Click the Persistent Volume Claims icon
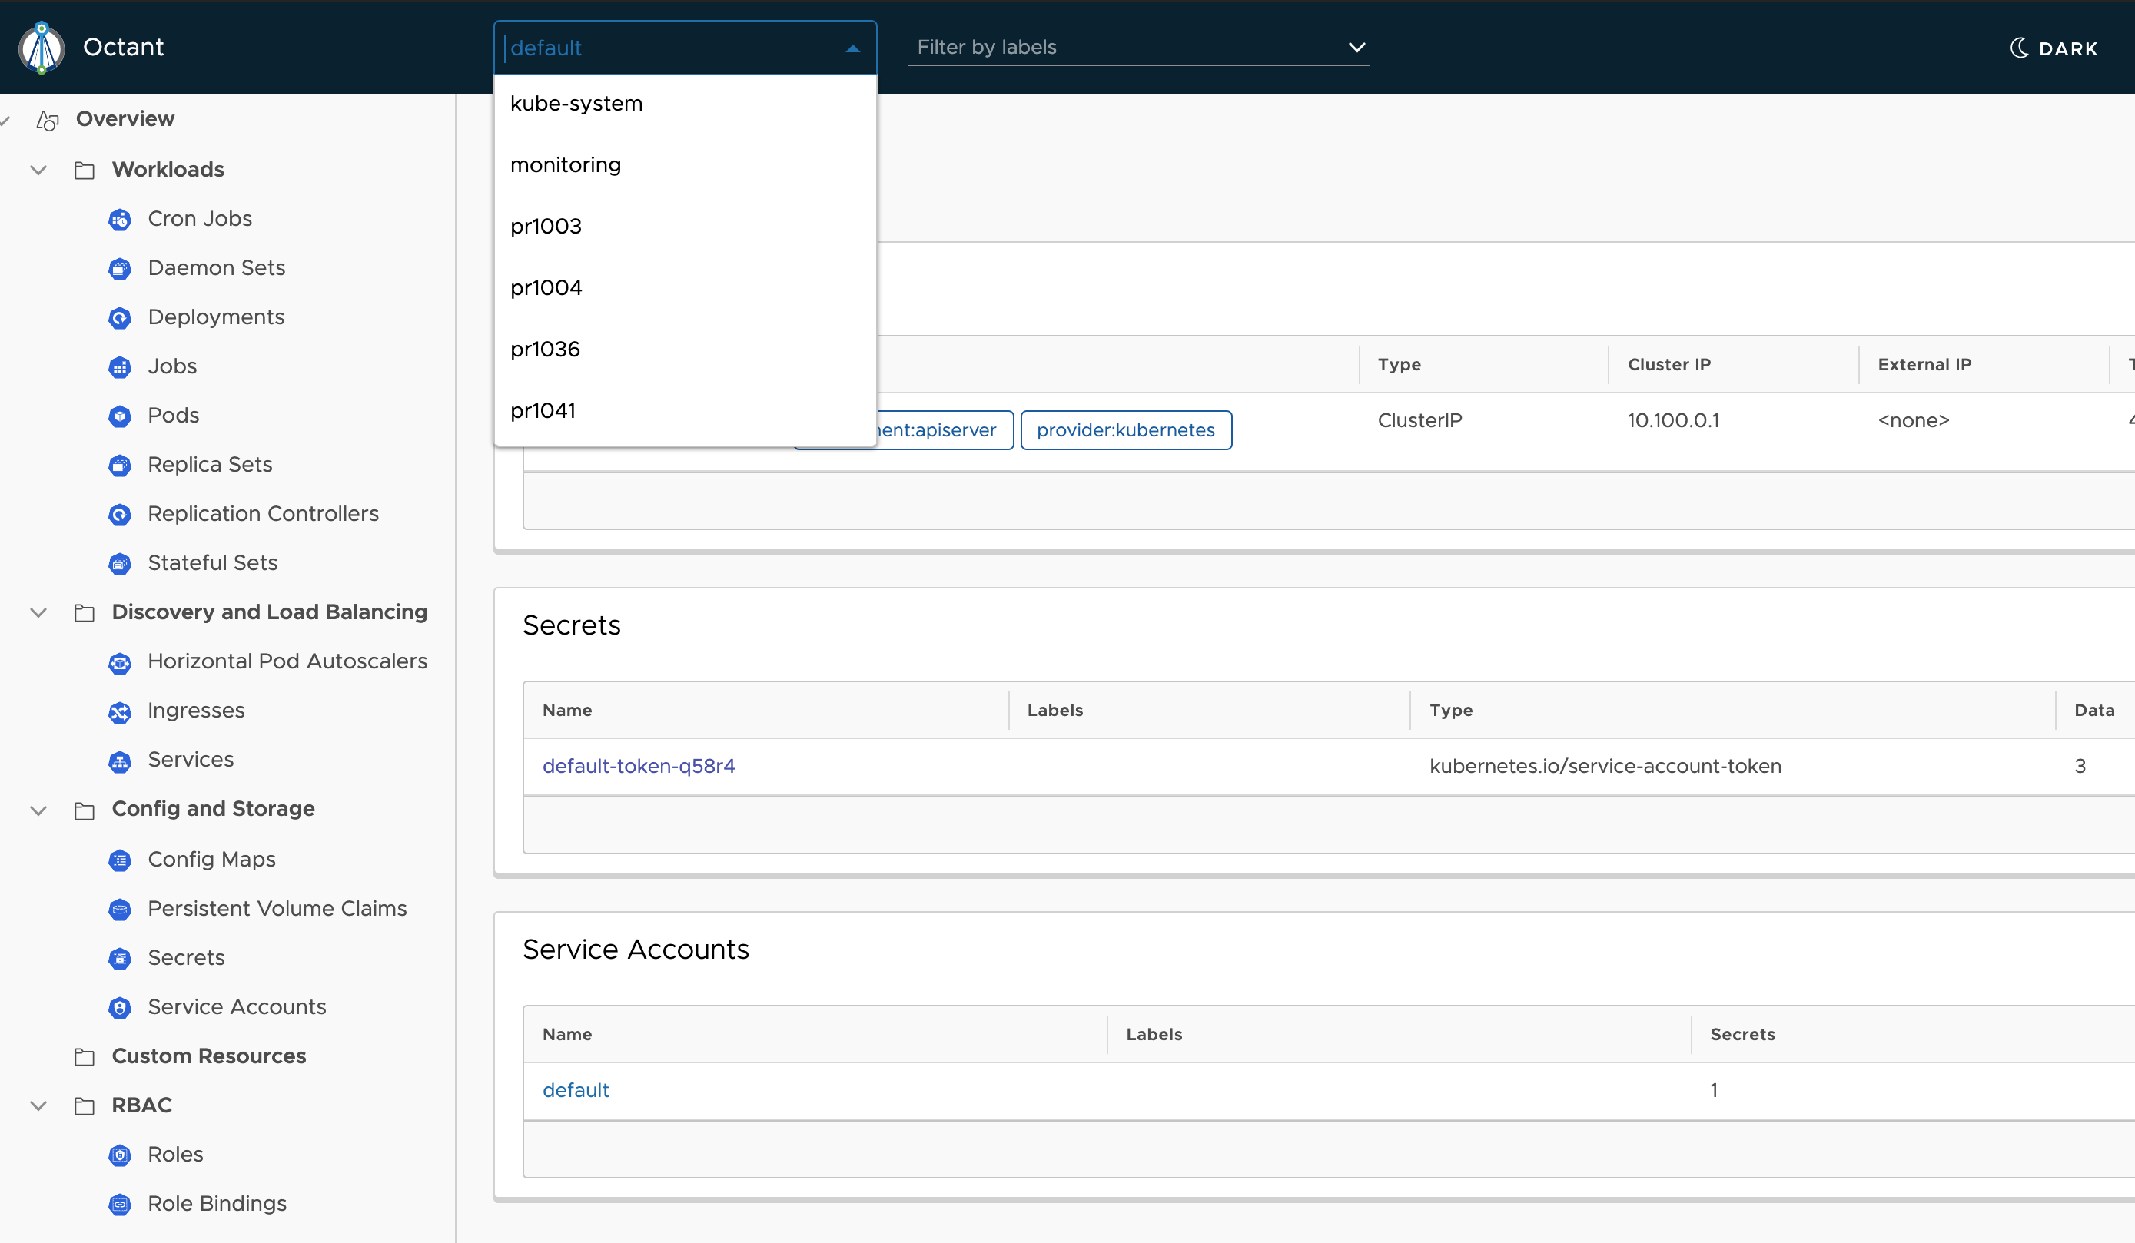The height and width of the screenshot is (1243, 2135). pyautogui.click(x=120, y=907)
